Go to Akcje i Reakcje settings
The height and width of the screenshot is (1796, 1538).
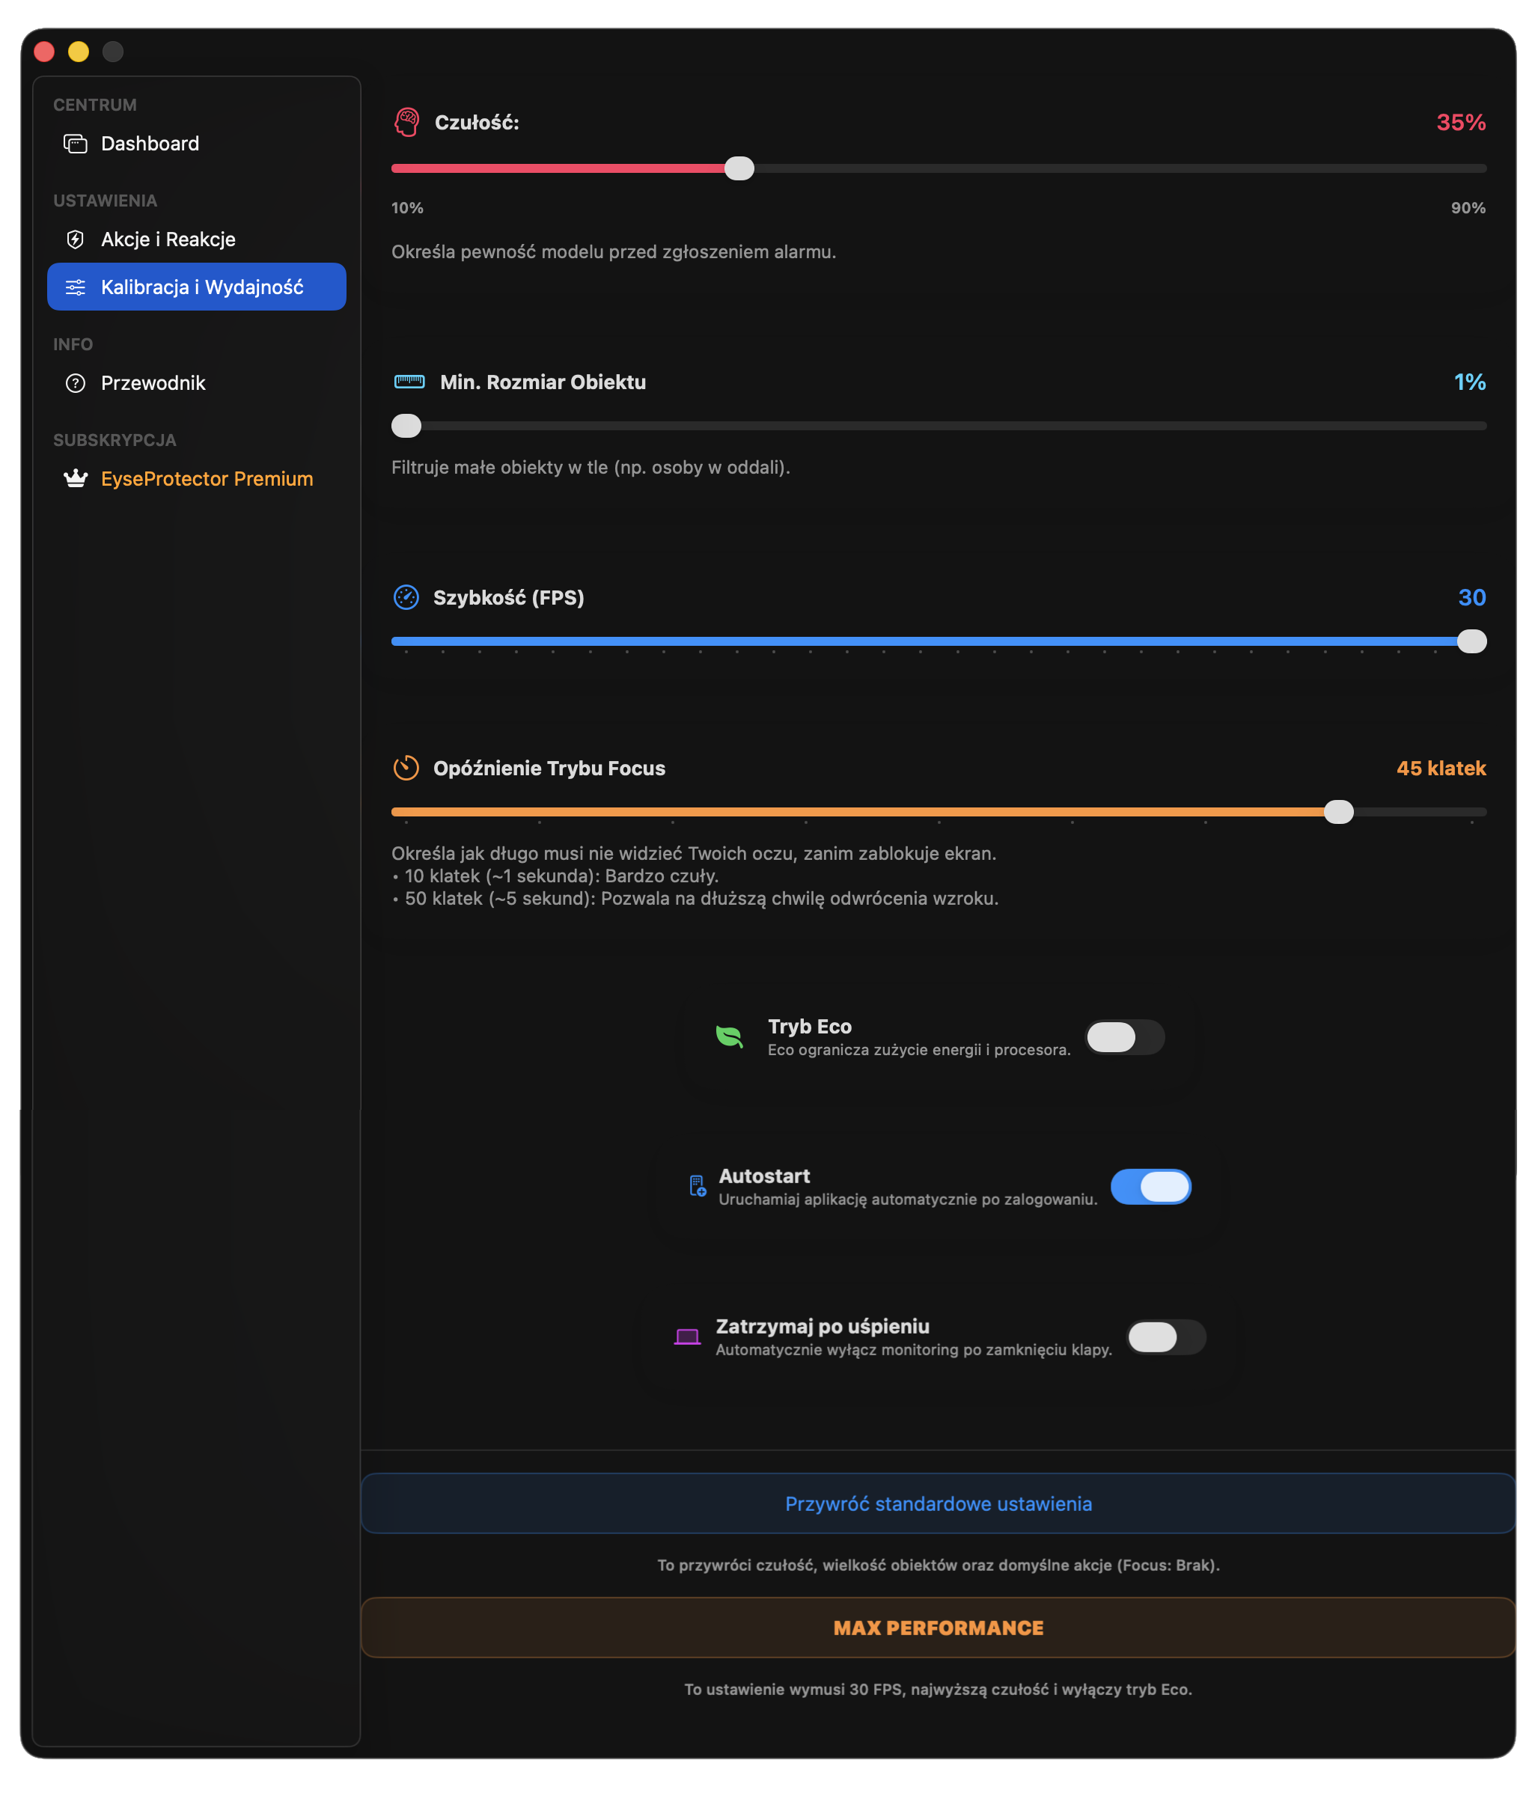click(x=168, y=239)
